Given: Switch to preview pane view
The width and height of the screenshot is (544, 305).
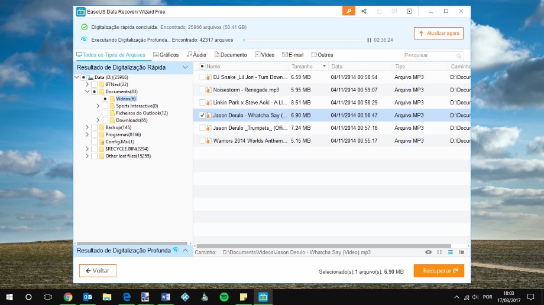Looking at the screenshot, I should click(x=461, y=252).
